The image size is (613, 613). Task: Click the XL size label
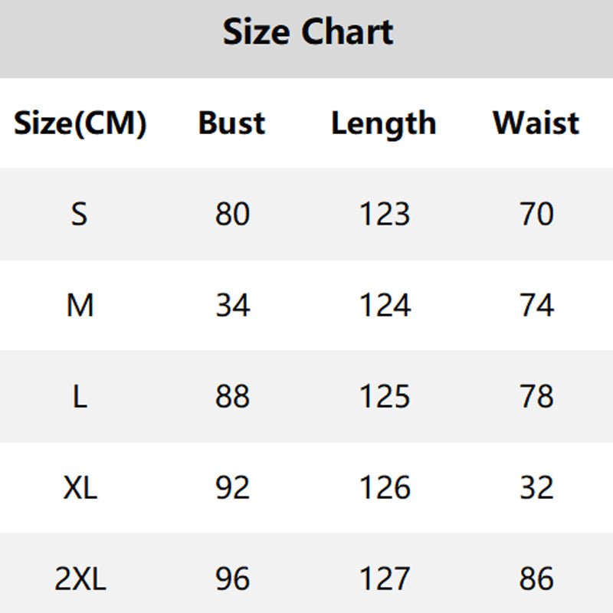(x=80, y=488)
